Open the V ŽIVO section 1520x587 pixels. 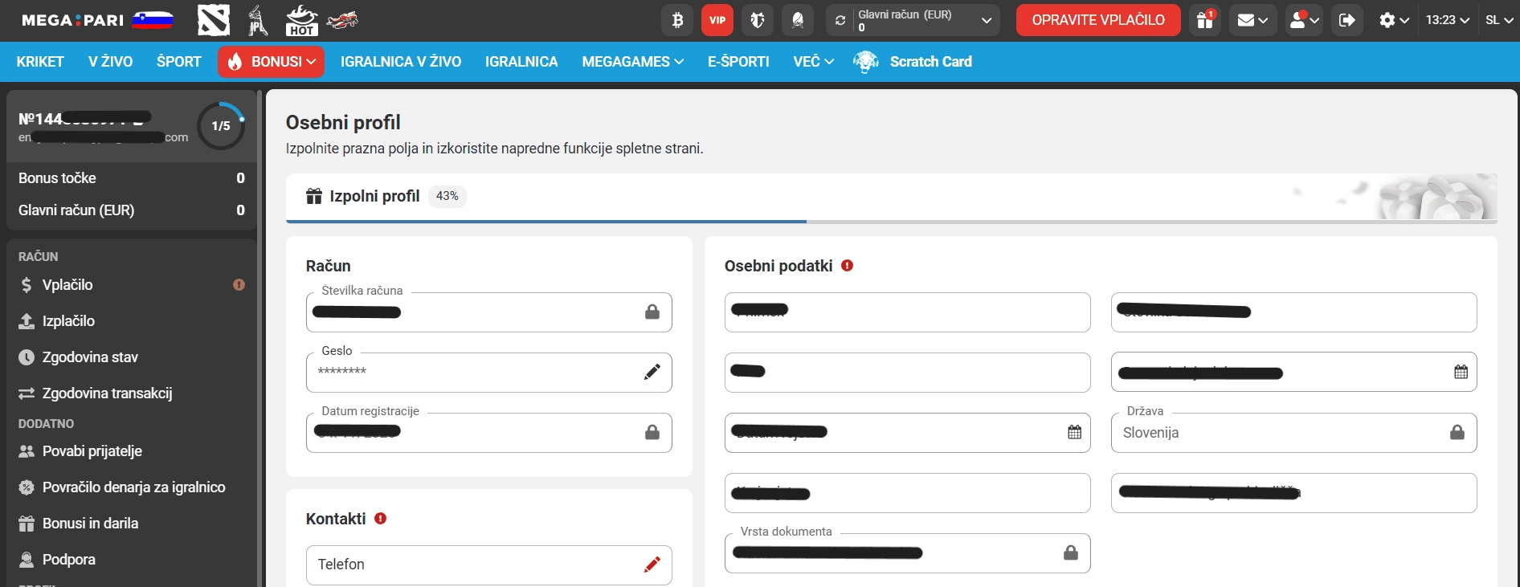click(111, 62)
